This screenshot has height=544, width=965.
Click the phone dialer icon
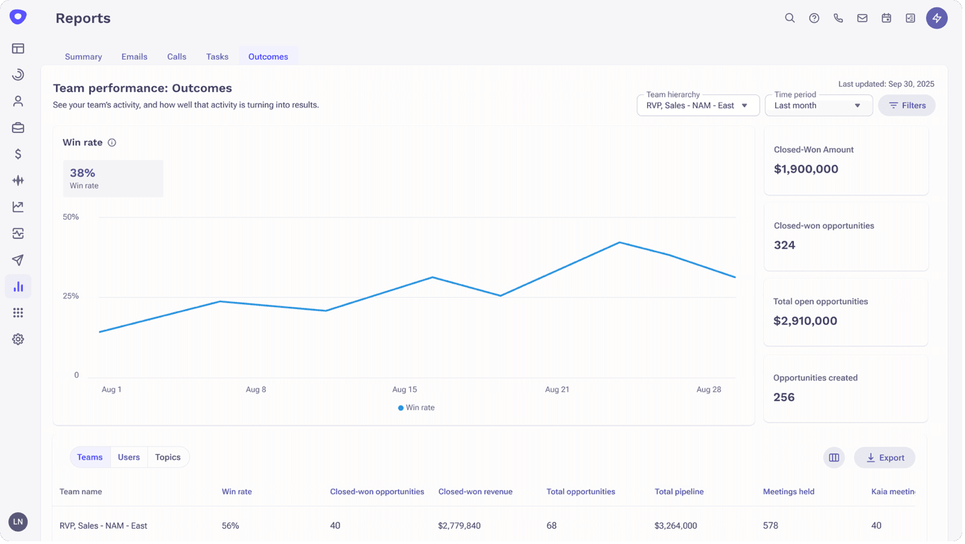tap(838, 18)
